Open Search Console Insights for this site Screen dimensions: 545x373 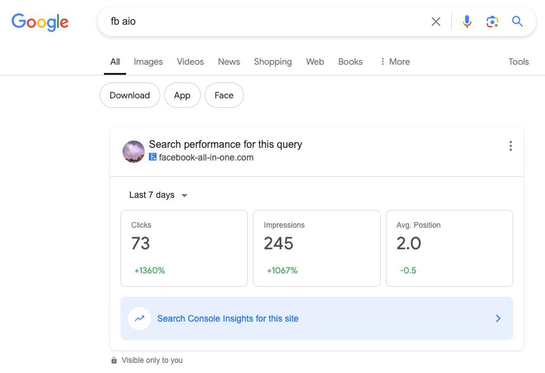317,318
